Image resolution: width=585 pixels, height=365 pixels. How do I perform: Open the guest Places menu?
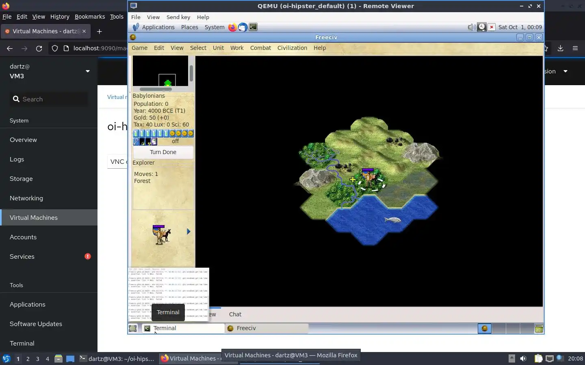190,27
